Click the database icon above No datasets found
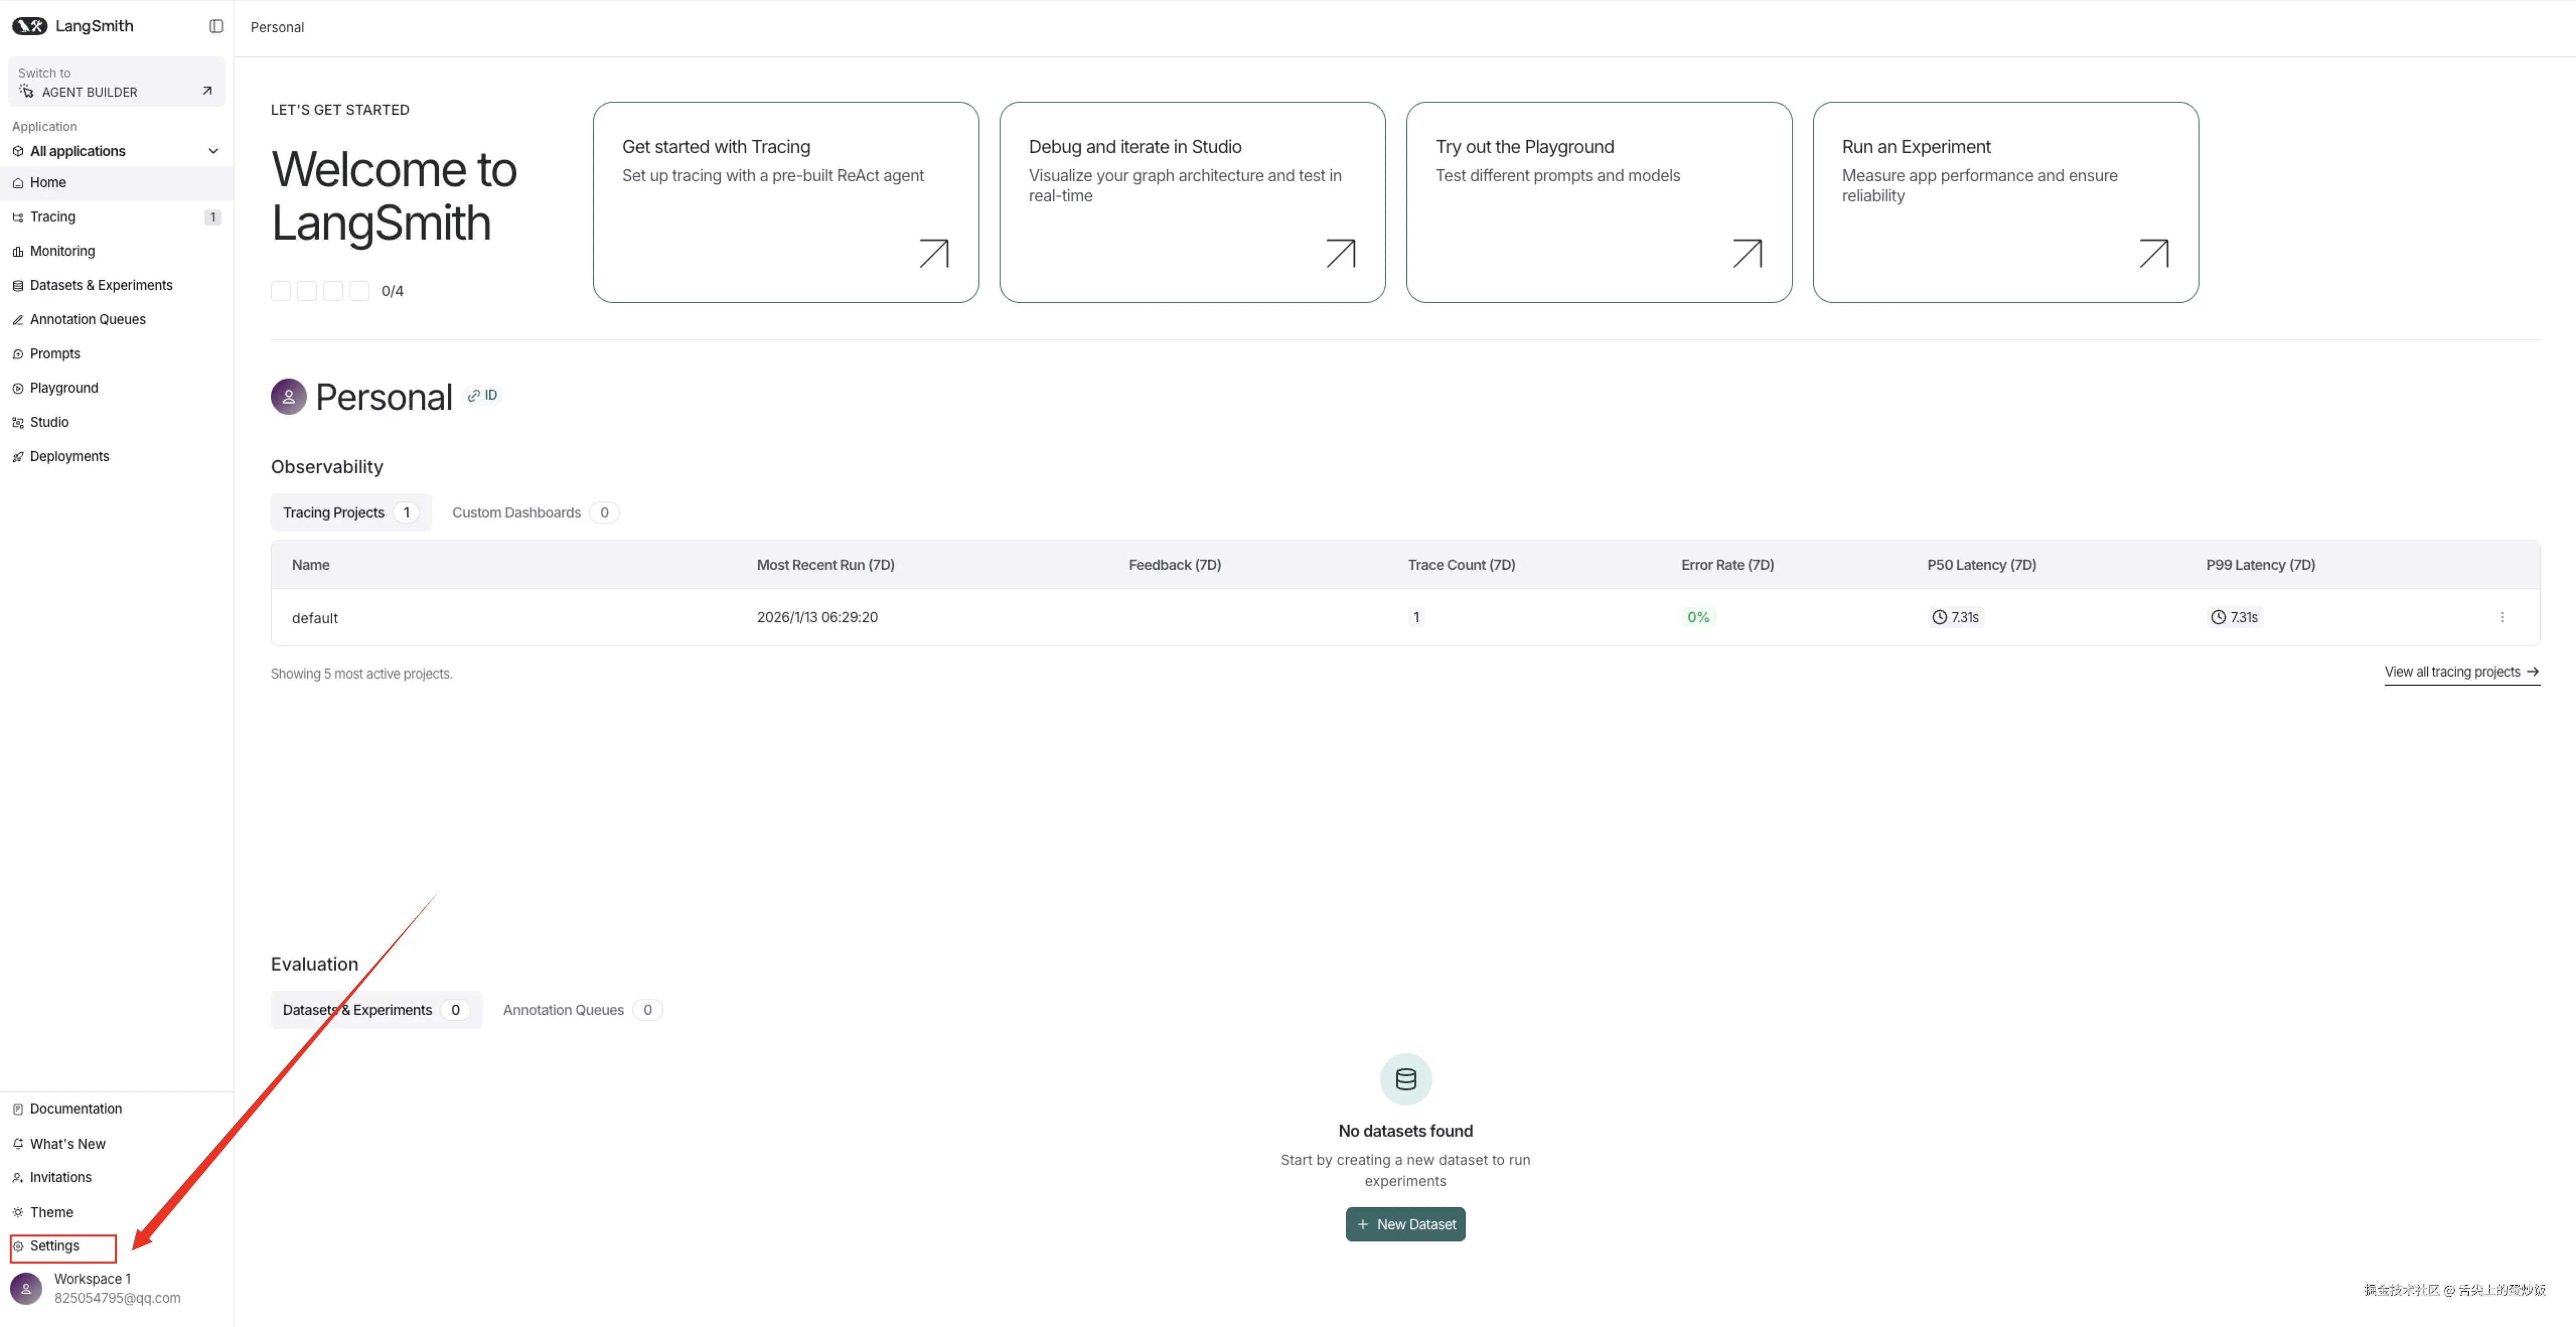Viewport: 2576px width, 1327px height. (x=1405, y=1079)
